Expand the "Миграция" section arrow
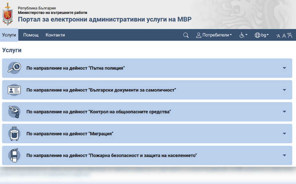The height and width of the screenshot is (184, 296). (284, 133)
